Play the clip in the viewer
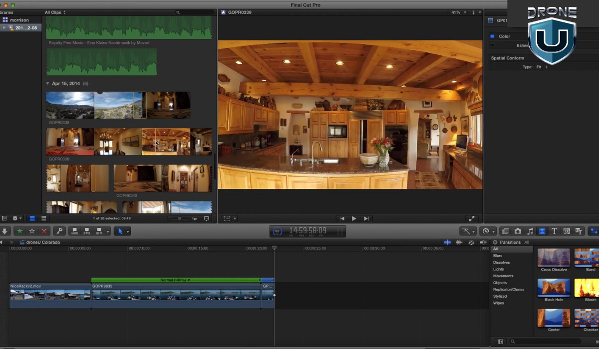 (x=354, y=218)
